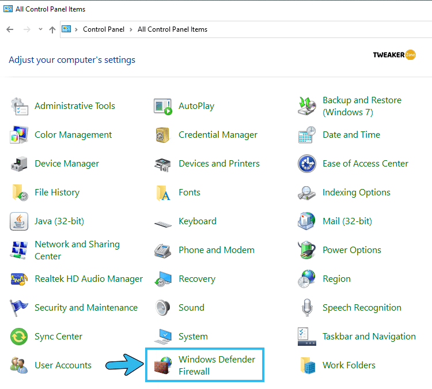Image resolution: width=432 pixels, height=389 pixels.
Task: Open the Phone and Modem icon
Action: coord(163,251)
